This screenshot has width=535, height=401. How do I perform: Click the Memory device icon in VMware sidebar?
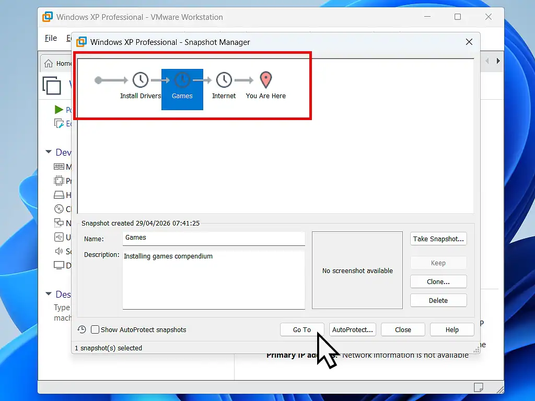tap(59, 167)
